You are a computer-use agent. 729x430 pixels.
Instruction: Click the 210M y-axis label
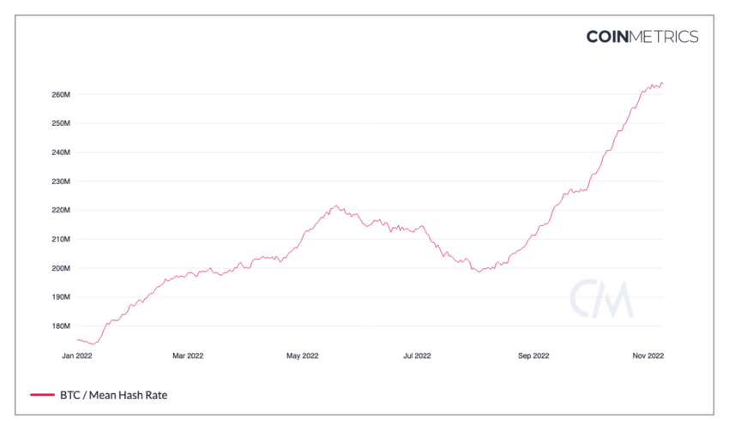click(60, 239)
